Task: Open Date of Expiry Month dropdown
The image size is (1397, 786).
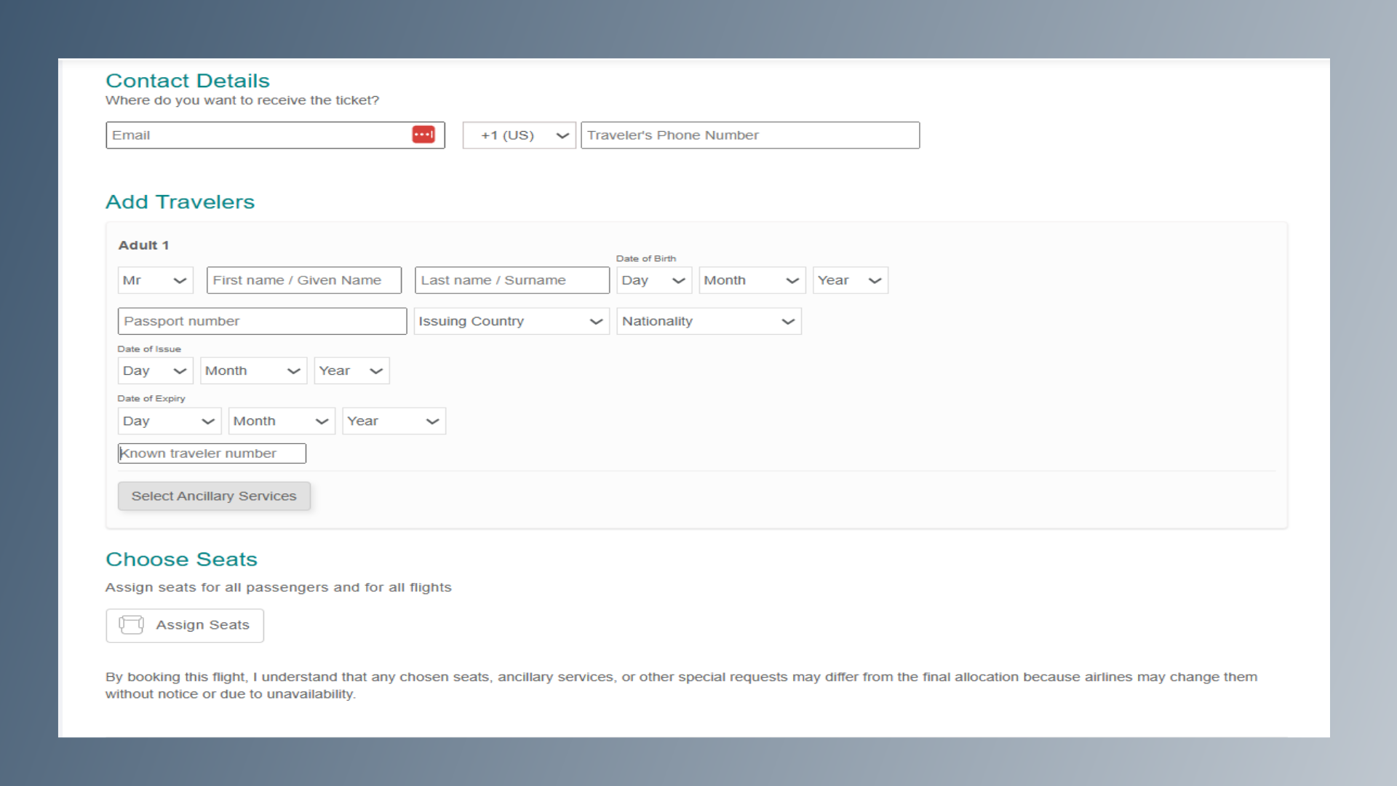Action: 282,421
